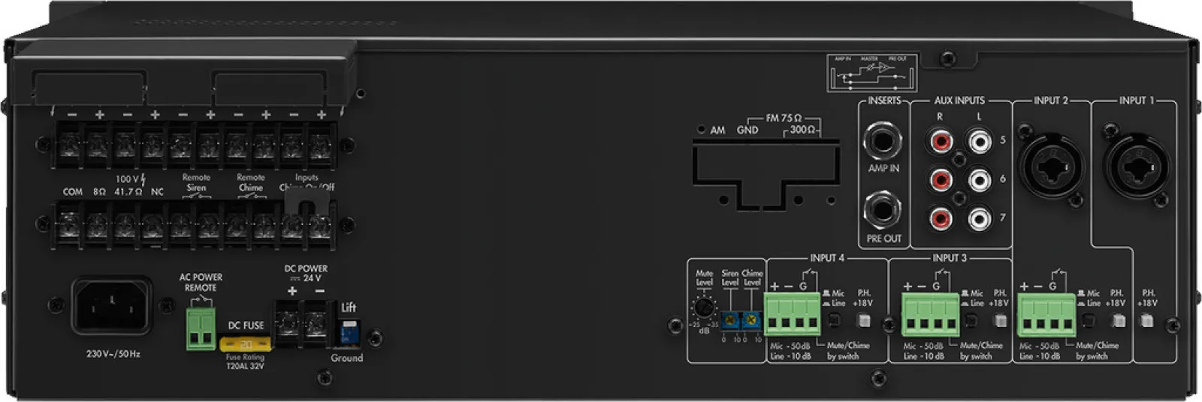Click the DC POWER plus screw terminal
This screenshot has width=1202, height=402.
[x=288, y=324]
